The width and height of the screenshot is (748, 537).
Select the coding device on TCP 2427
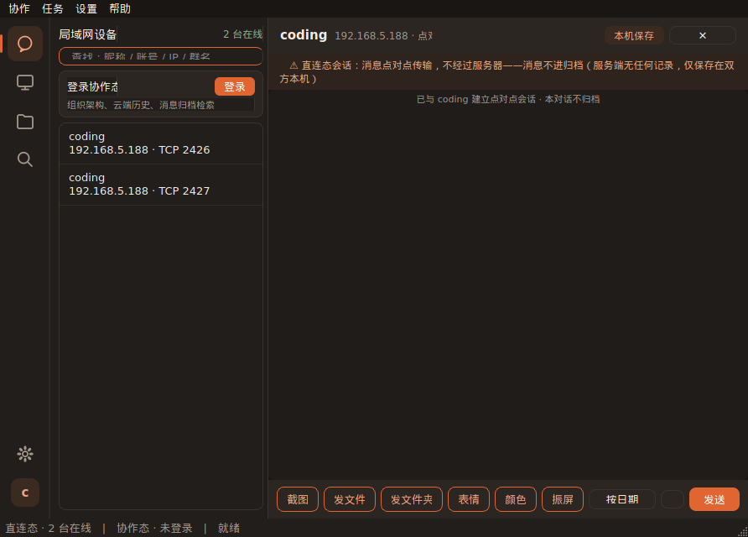(161, 185)
